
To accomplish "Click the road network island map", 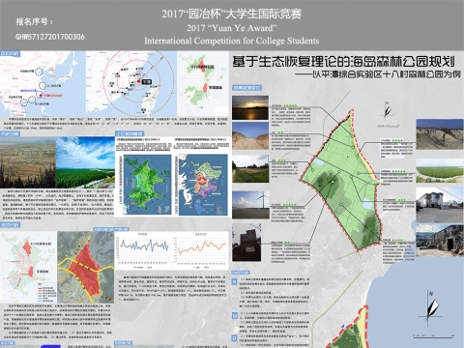I will tap(28, 267).
